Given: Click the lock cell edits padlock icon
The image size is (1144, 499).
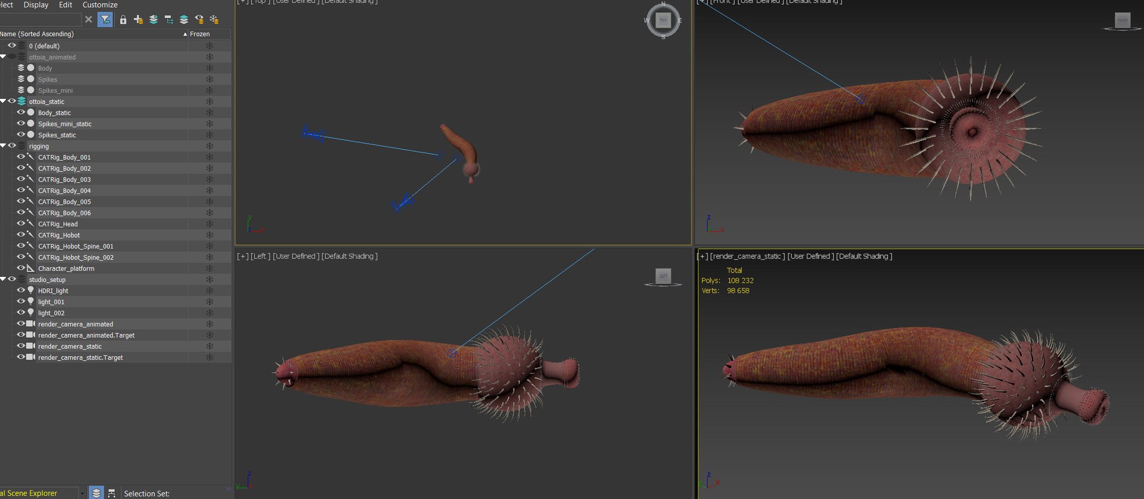Looking at the screenshot, I should [123, 20].
